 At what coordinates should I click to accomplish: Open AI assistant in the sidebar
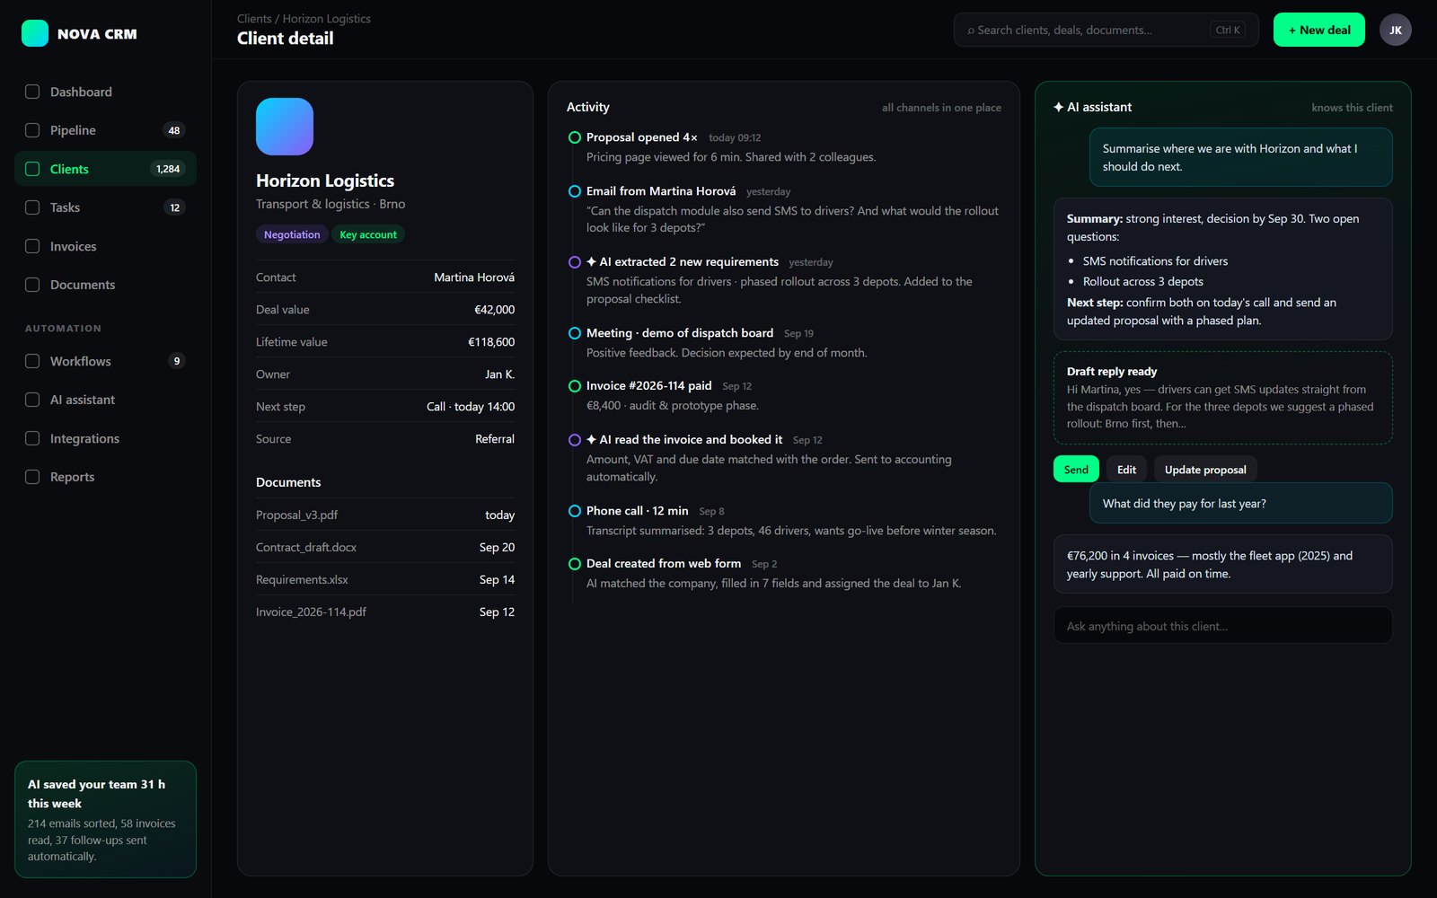[x=105, y=400]
